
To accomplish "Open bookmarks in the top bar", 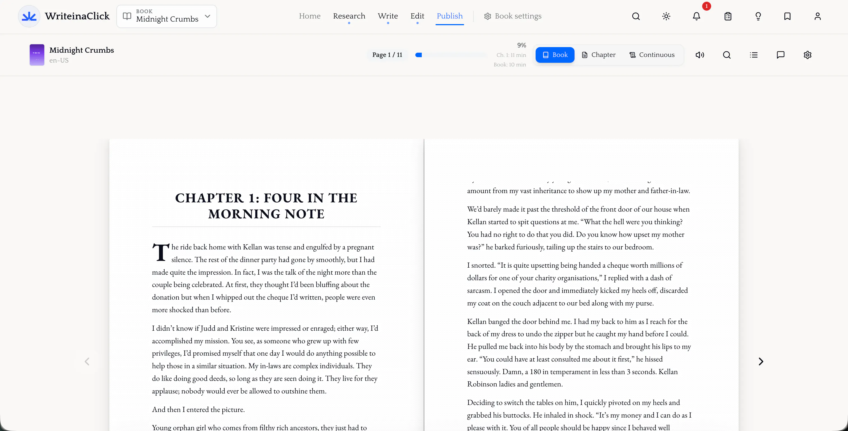I will coord(787,16).
